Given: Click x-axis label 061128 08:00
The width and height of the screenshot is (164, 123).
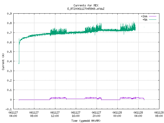Looking at the screenshot, I should tap(159, 114).
